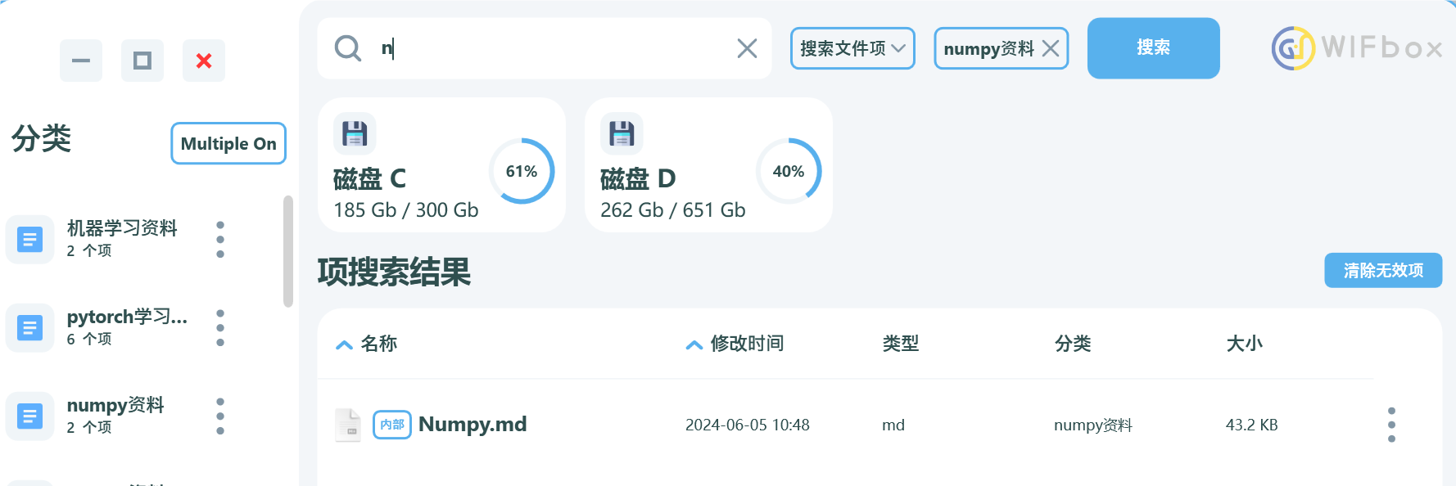This screenshot has width=1456, height=486.
Task: Click the magnifier search icon
Action: pos(348,48)
